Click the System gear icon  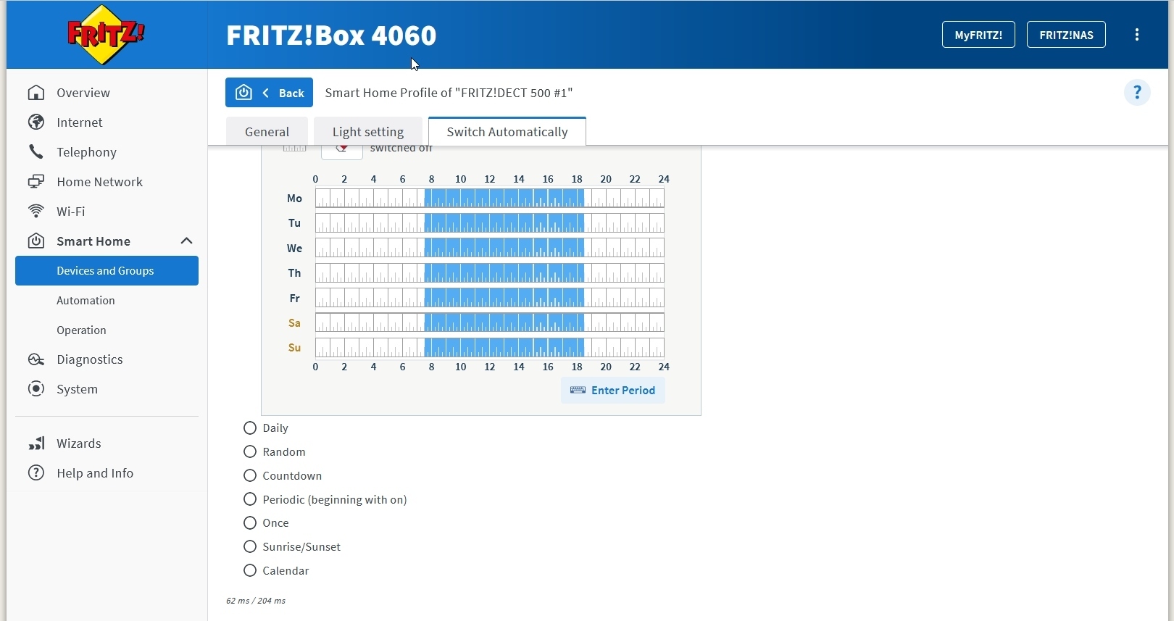coord(36,389)
